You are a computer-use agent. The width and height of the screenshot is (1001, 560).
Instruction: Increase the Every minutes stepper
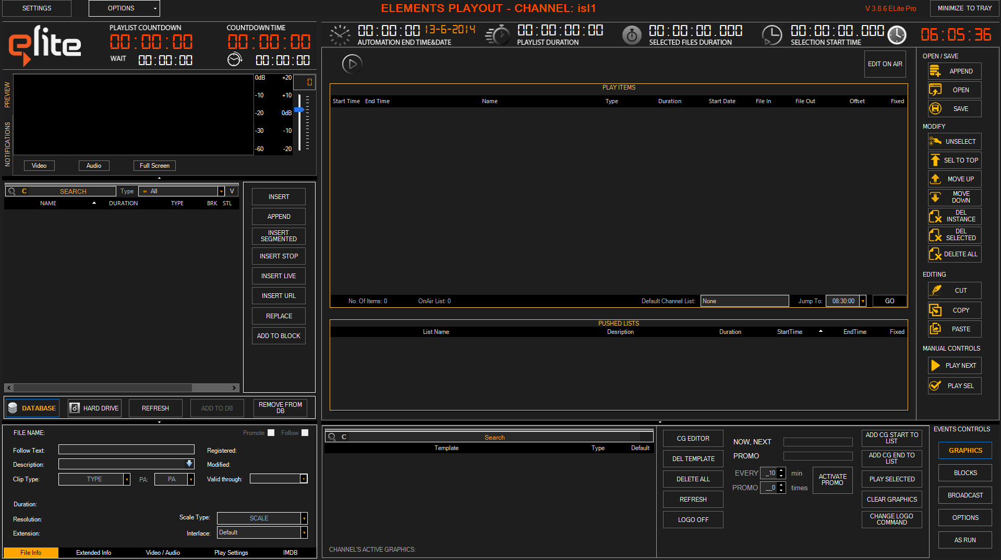781,470
